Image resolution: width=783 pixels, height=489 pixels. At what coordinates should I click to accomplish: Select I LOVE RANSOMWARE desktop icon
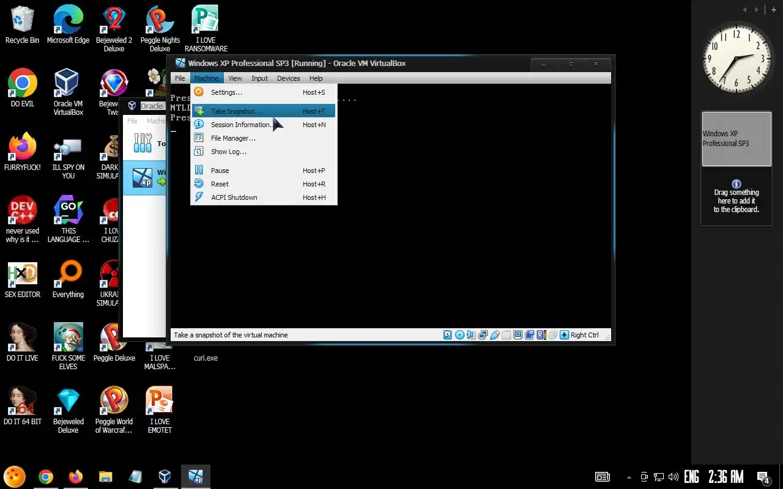(x=206, y=29)
